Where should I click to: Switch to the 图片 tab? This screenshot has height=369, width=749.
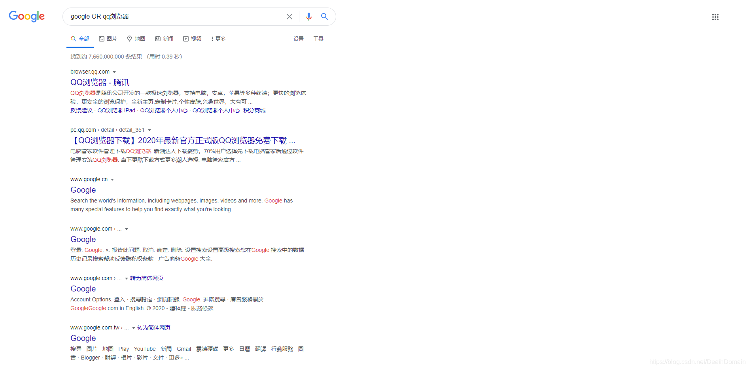108,39
